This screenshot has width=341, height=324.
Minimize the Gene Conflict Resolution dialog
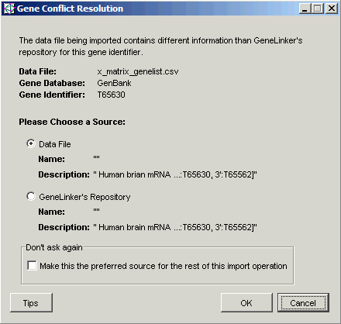click(x=305, y=9)
